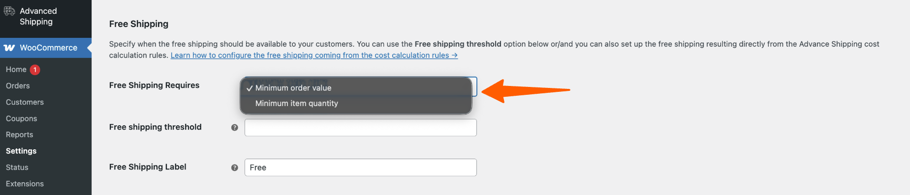910x195 pixels.
Task: Focus the Free shipping threshold input field
Action: (361, 128)
